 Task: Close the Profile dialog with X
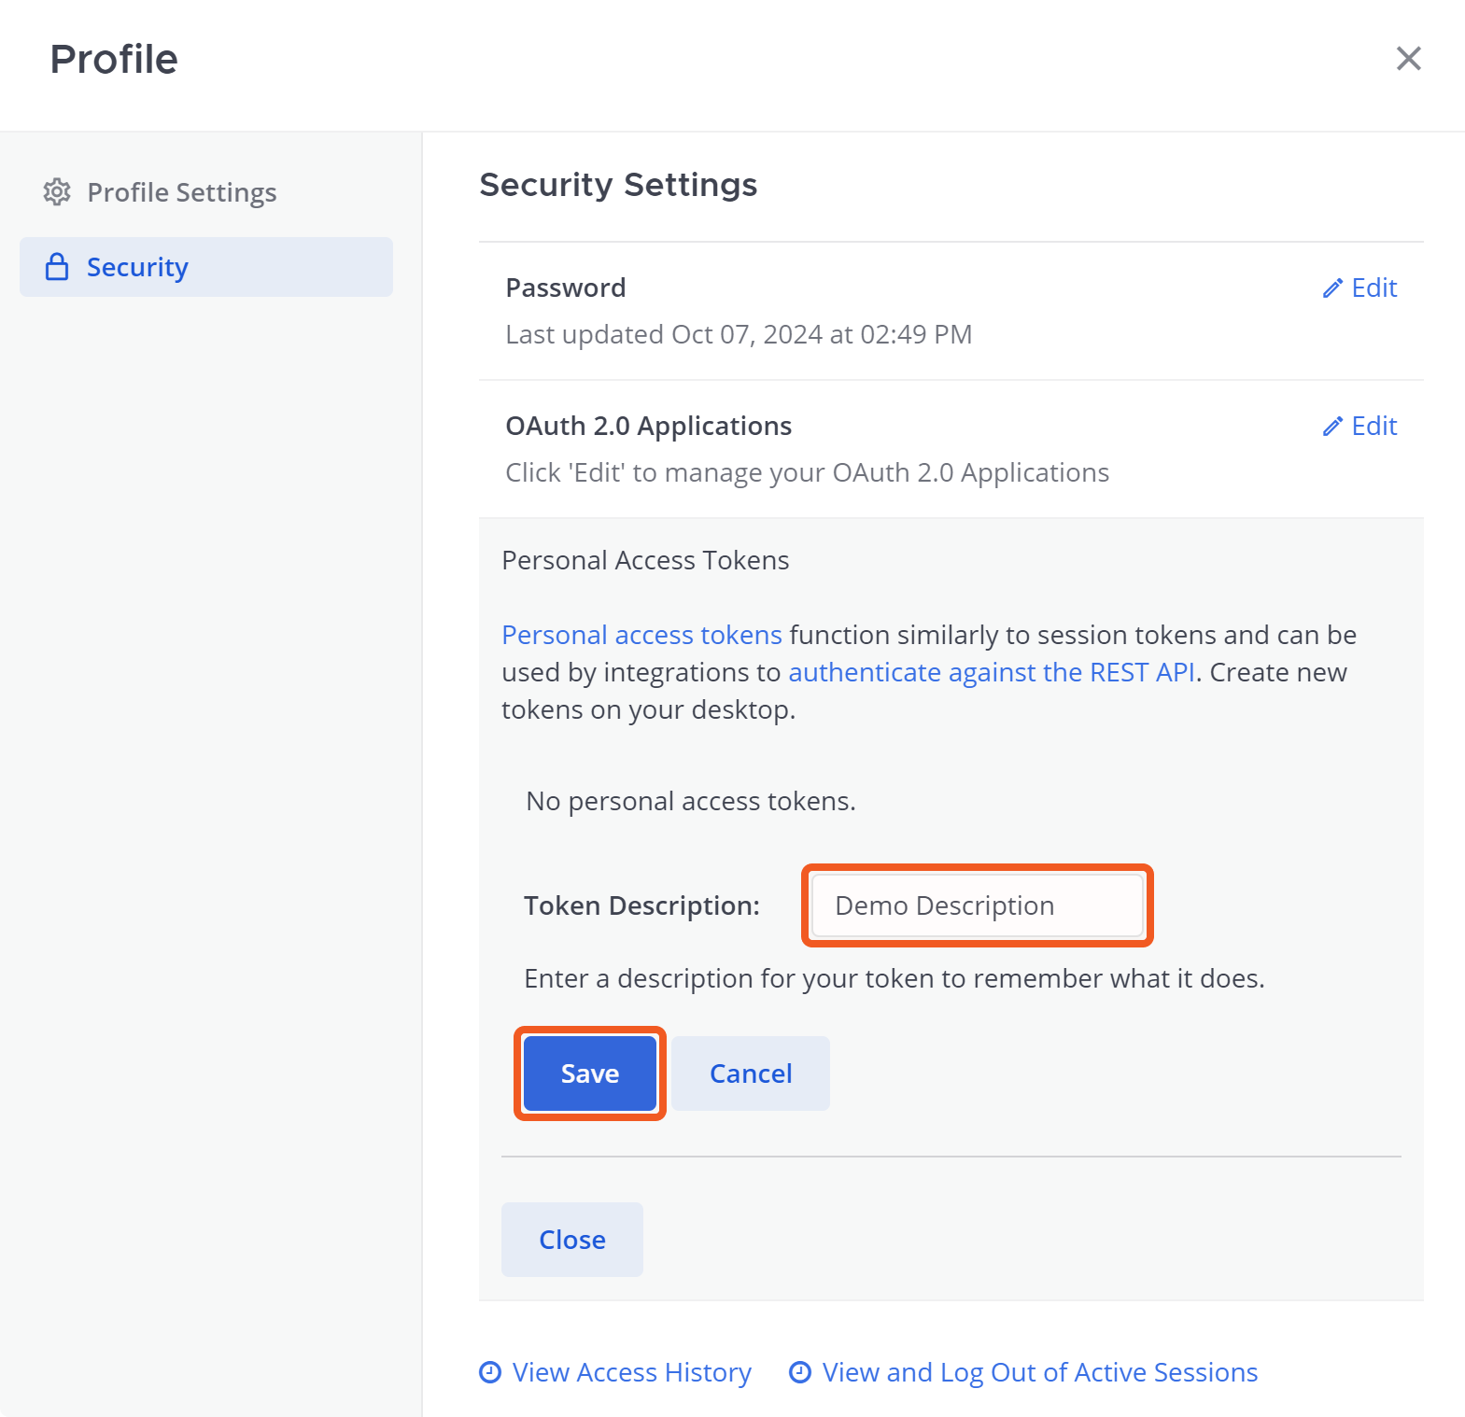pyautogui.click(x=1408, y=59)
